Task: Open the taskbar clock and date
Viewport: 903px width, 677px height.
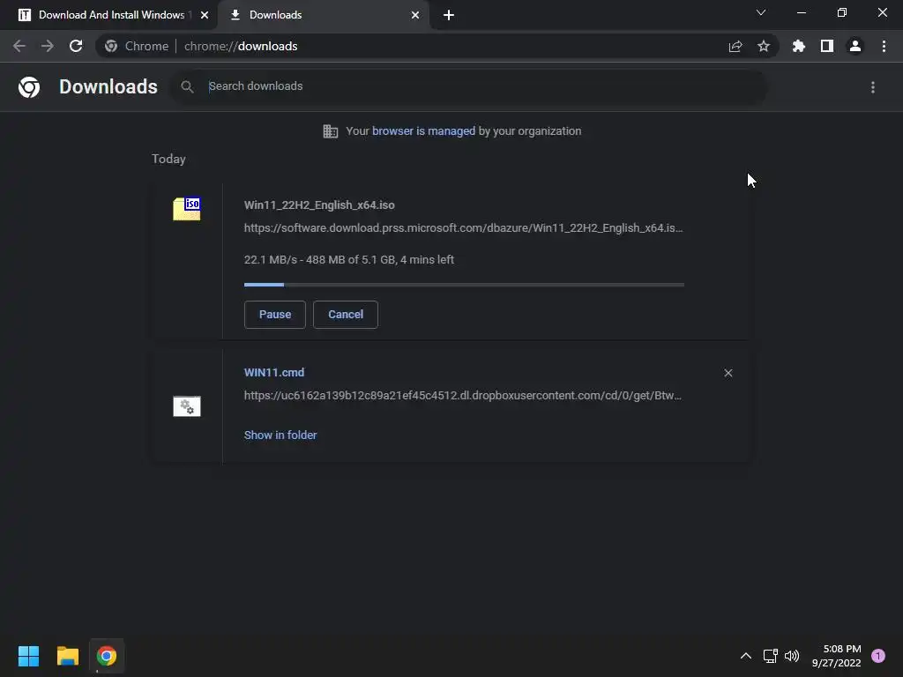Action: point(837,656)
